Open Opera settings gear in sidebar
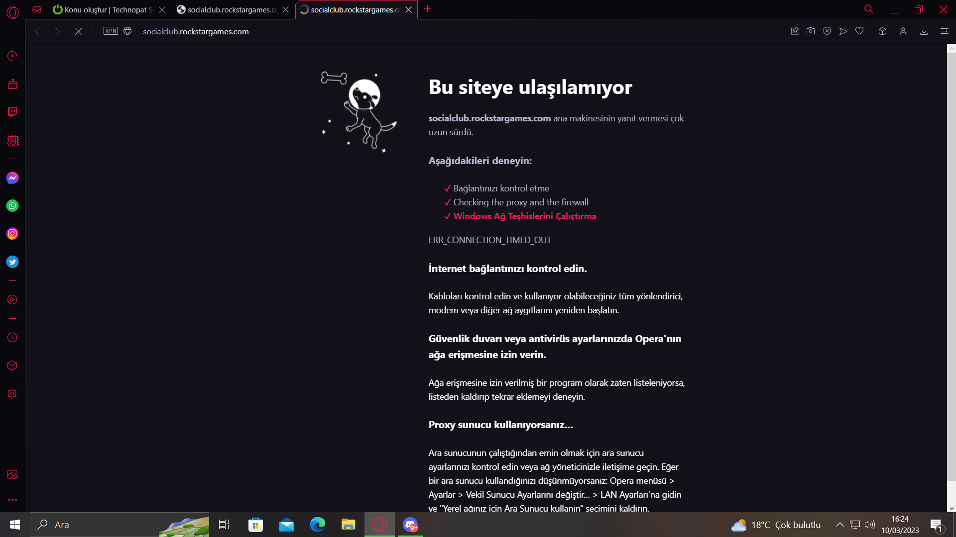Screen dimensions: 956x537 (x=12, y=394)
